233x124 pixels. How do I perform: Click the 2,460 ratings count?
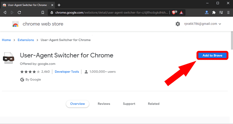[x=46, y=72]
